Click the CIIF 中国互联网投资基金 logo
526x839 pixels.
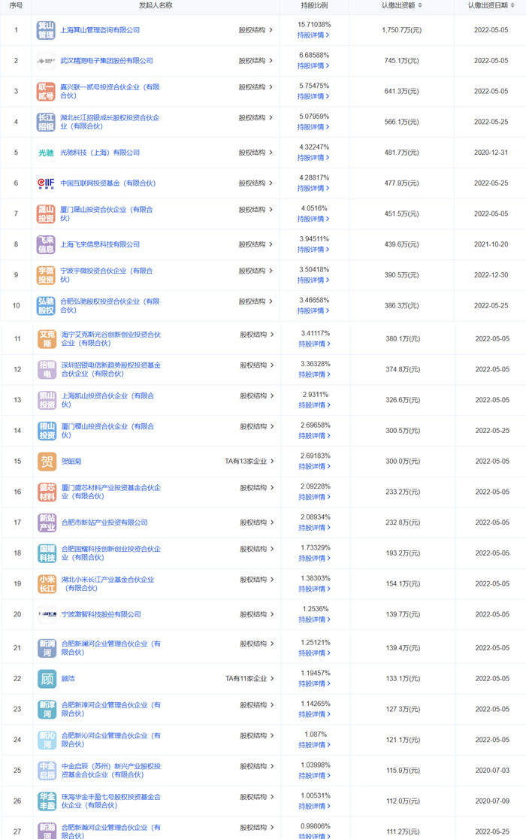pyautogui.click(x=47, y=183)
